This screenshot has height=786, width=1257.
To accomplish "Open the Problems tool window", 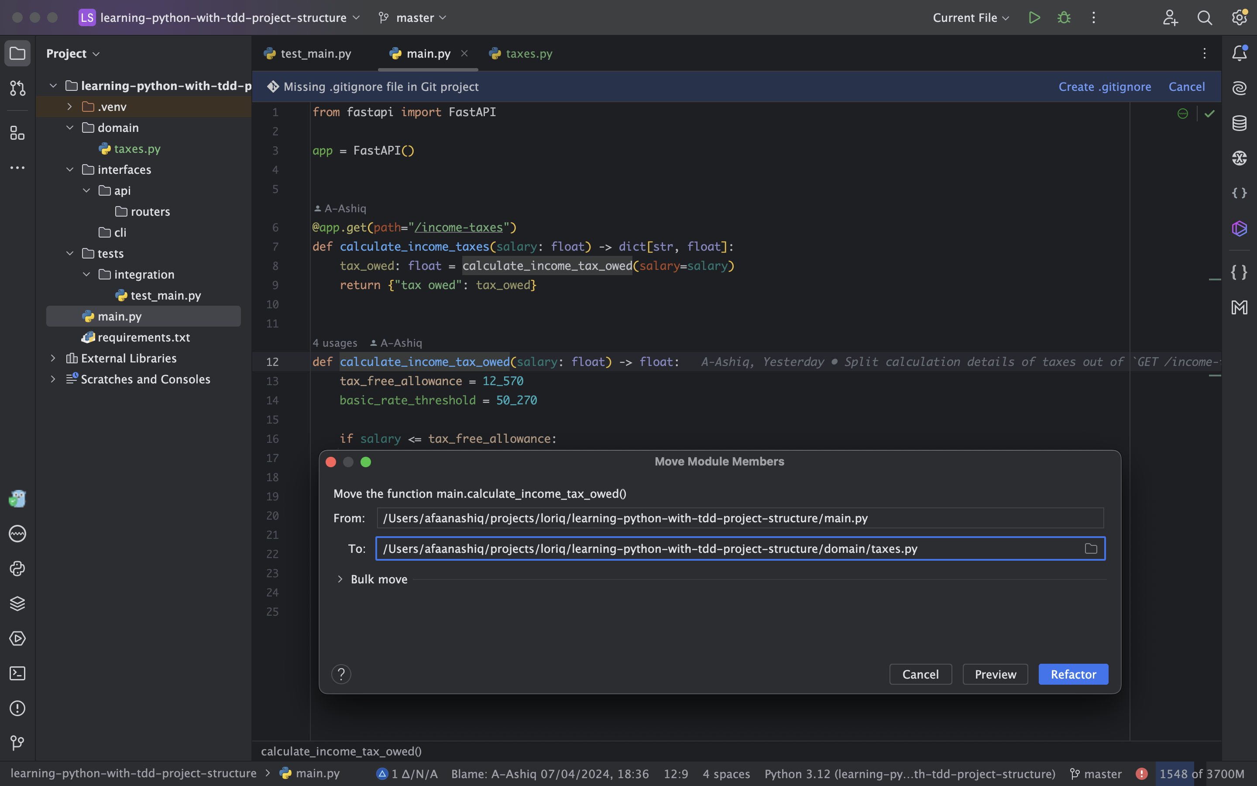I will pyautogui.click(x=17, y=708).
